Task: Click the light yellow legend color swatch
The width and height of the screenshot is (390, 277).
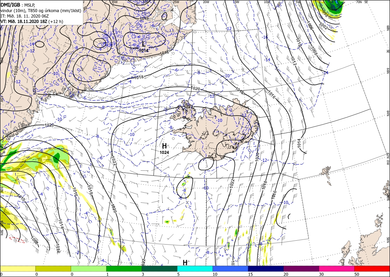Action: tap(18, 268)
